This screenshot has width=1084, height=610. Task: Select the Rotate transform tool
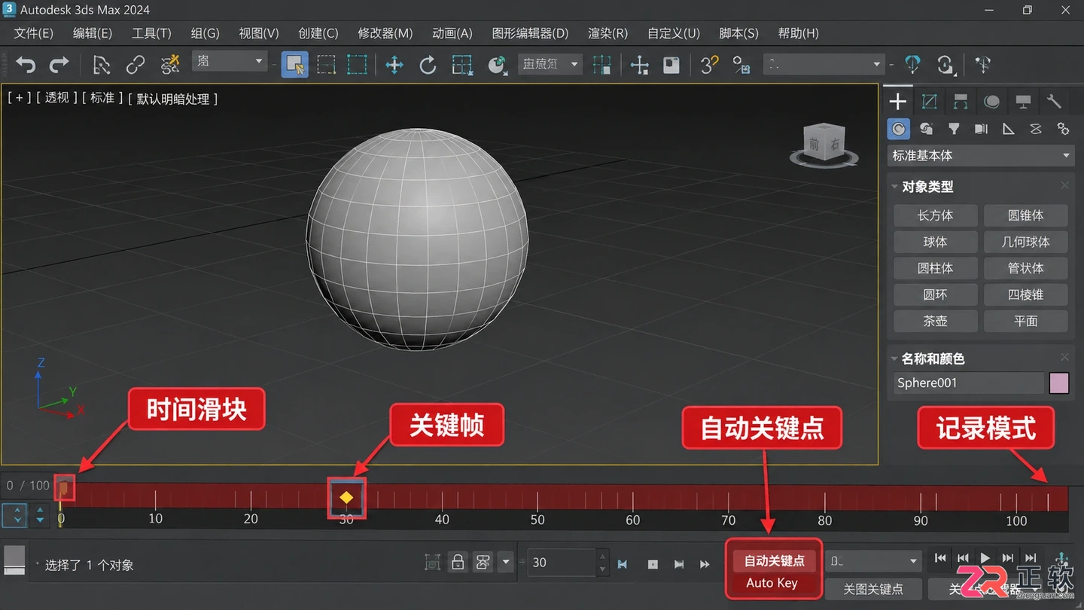[428, 65]
